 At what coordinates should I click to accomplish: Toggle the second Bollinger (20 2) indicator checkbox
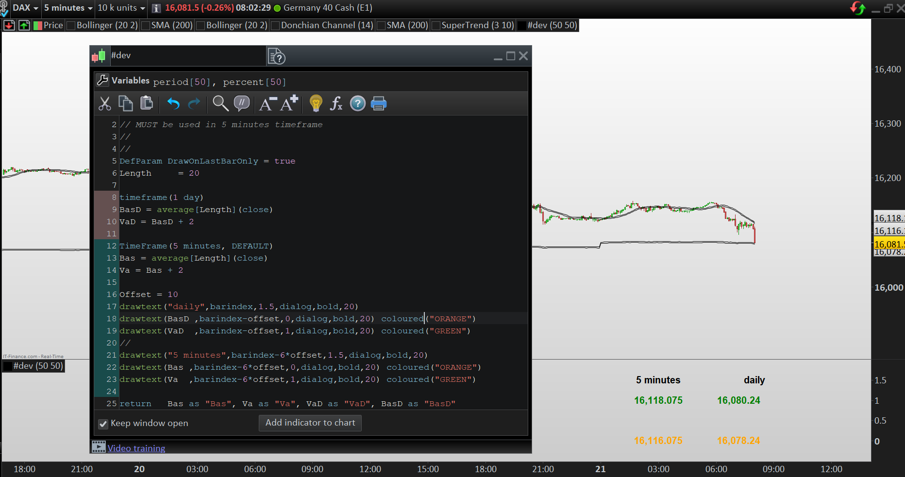(200, 26)
